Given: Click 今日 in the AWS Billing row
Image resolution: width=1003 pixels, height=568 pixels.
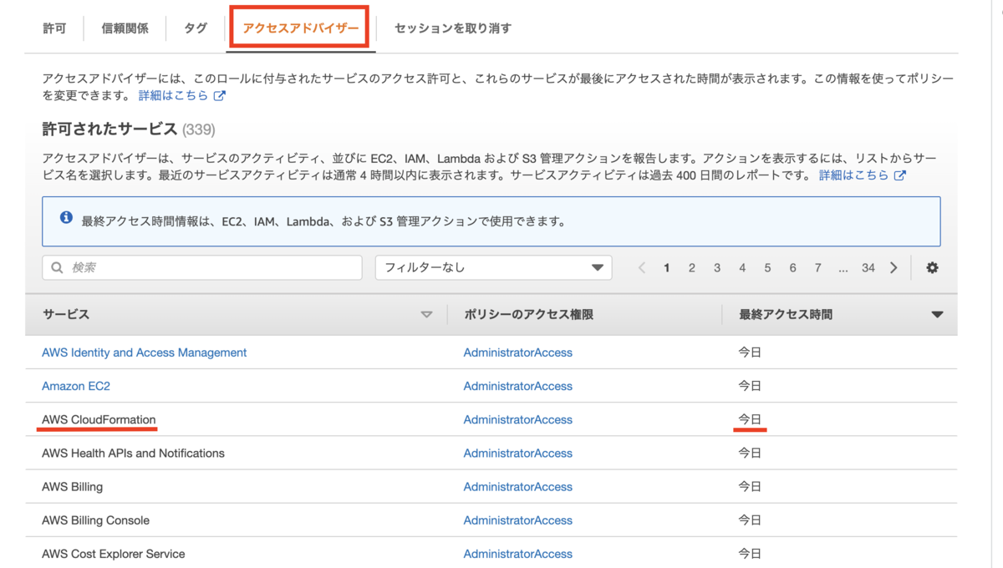Looking at the screenshot, I should tap(750, 486).
